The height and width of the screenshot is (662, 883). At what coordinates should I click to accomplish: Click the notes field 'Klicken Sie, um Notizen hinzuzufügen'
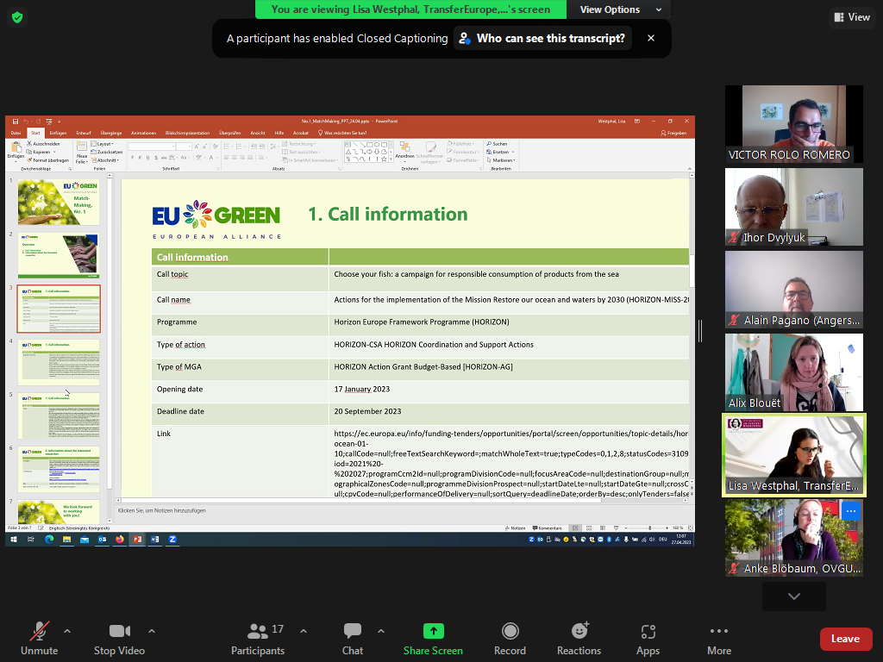pyautogui.click(x=161, y=510)
